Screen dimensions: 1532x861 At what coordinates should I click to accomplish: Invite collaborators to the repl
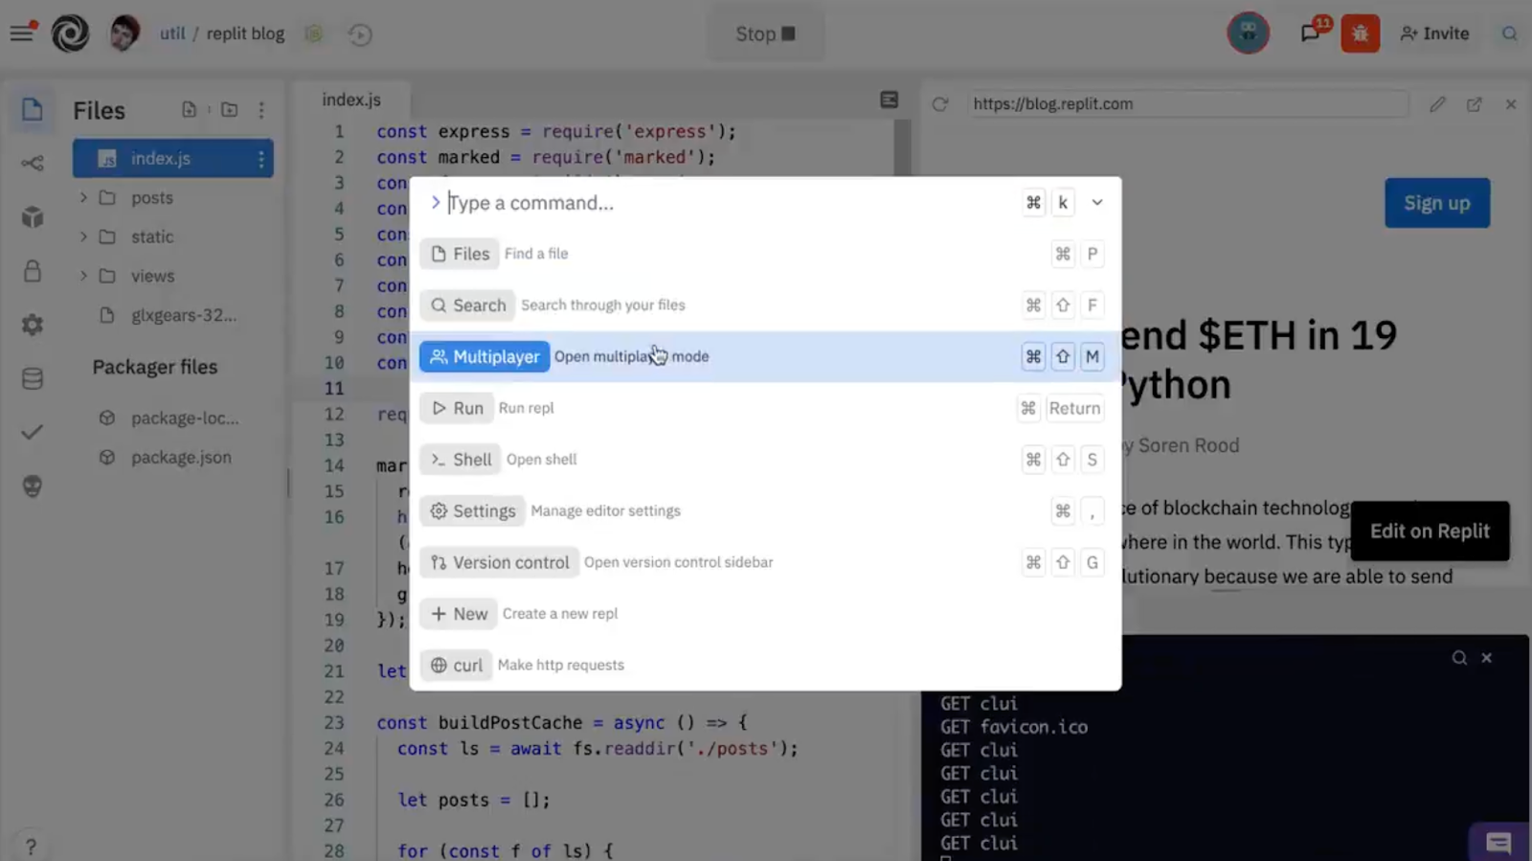[x=1434, y=34]
